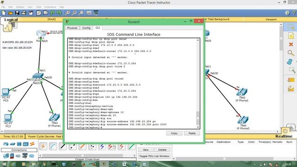Choose the Inspect magnifier tool
This screenshot has width=297, height=167.
(x=291, y=53)
